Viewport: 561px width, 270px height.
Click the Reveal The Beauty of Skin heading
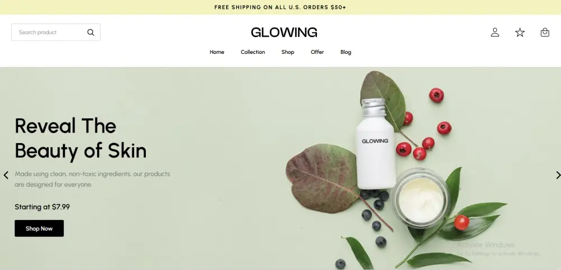pyautogui.click(x=80, y=138)
